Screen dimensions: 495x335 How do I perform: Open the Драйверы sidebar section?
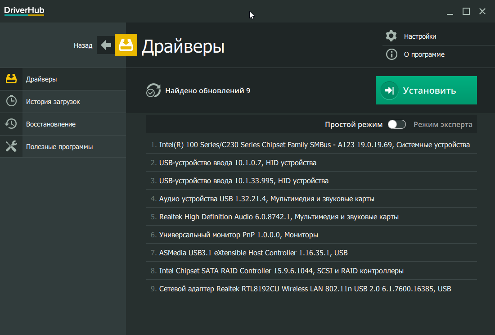[x=41, y=79]
